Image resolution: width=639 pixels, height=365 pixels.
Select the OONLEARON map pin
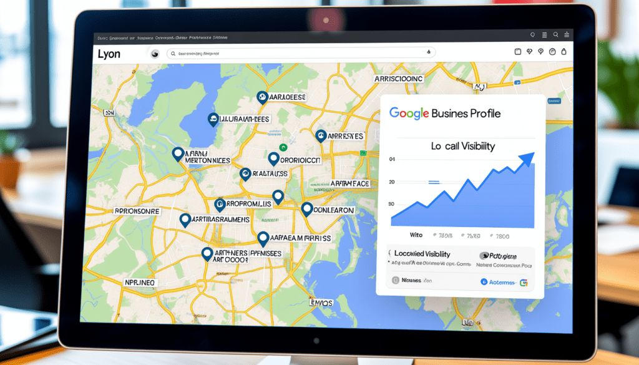point(307,210)
